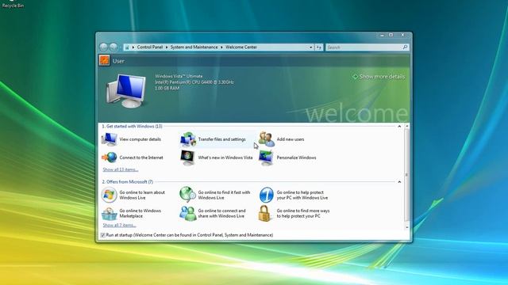The image size is (508, 285).
Task: Open address bar history dropdown
Action: click(310, 47)
